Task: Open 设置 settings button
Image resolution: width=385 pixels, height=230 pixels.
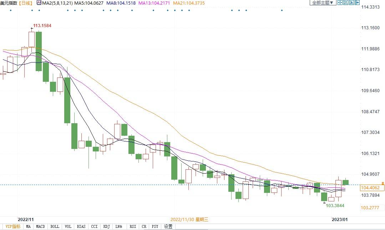Action: (168, 226)
